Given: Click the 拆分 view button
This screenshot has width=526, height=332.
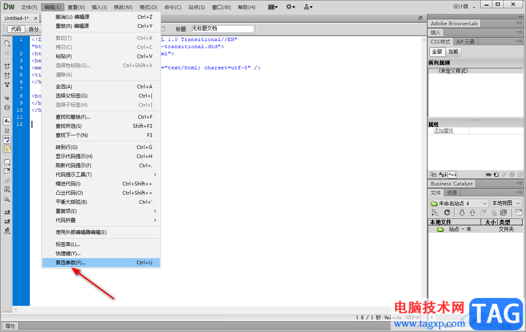Looking at the screenshot, I should [34, 29].
